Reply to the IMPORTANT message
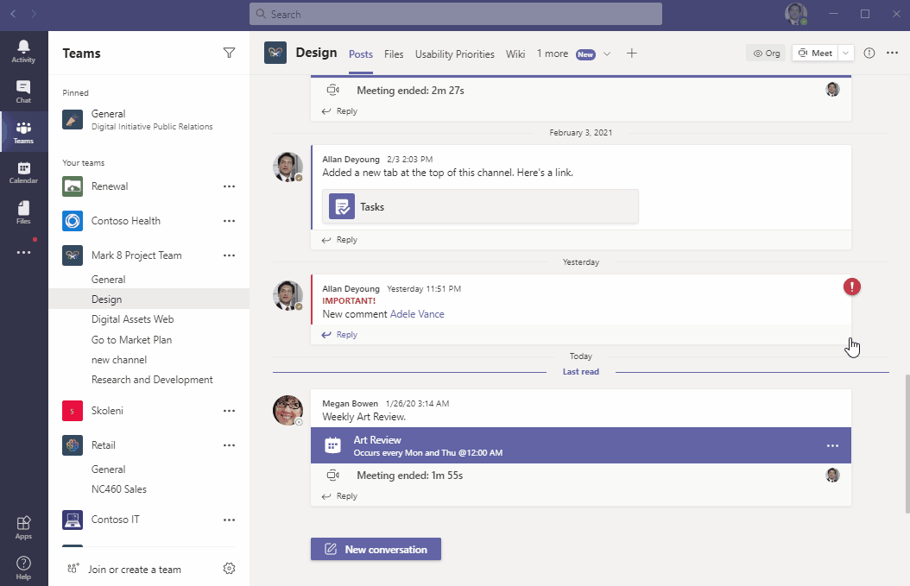This screenshot has width=910, height=586. (x=340, y=335)
